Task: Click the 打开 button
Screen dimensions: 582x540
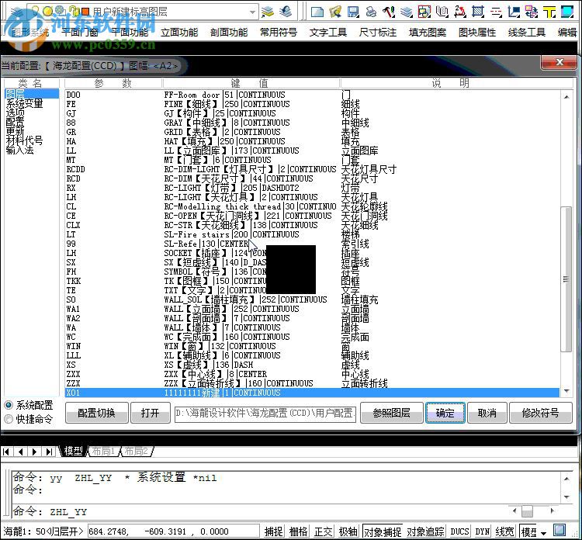Action: [x=150, y=413]
